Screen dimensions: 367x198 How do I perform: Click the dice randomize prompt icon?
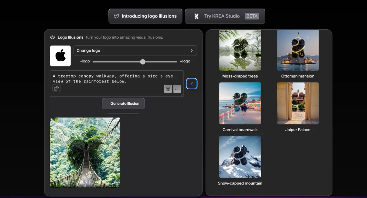[56, 88]
